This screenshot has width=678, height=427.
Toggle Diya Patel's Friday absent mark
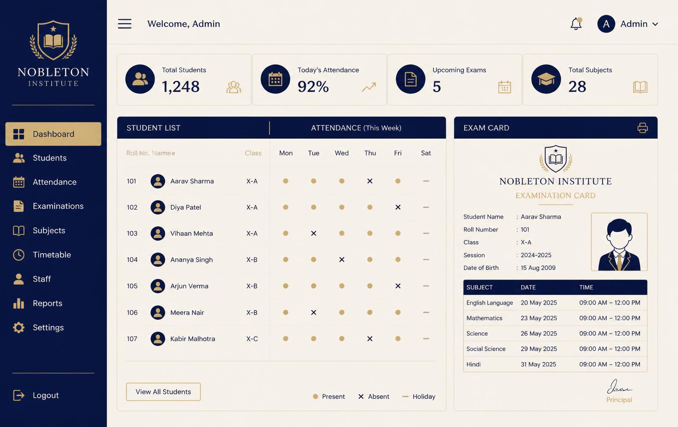click(x=398, y=207)
